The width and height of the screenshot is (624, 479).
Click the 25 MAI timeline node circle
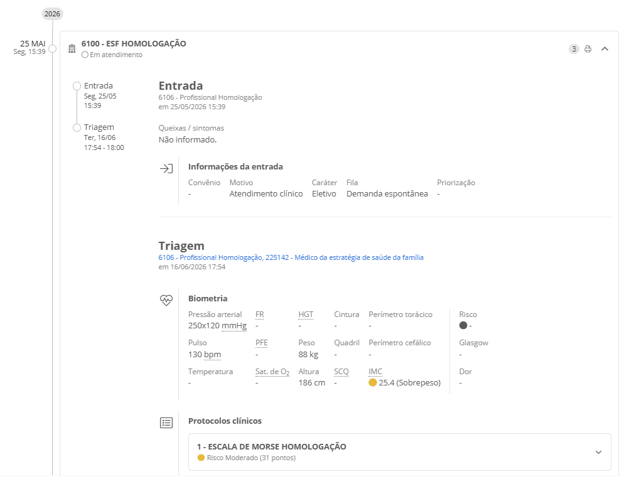[x=52, y=49]
